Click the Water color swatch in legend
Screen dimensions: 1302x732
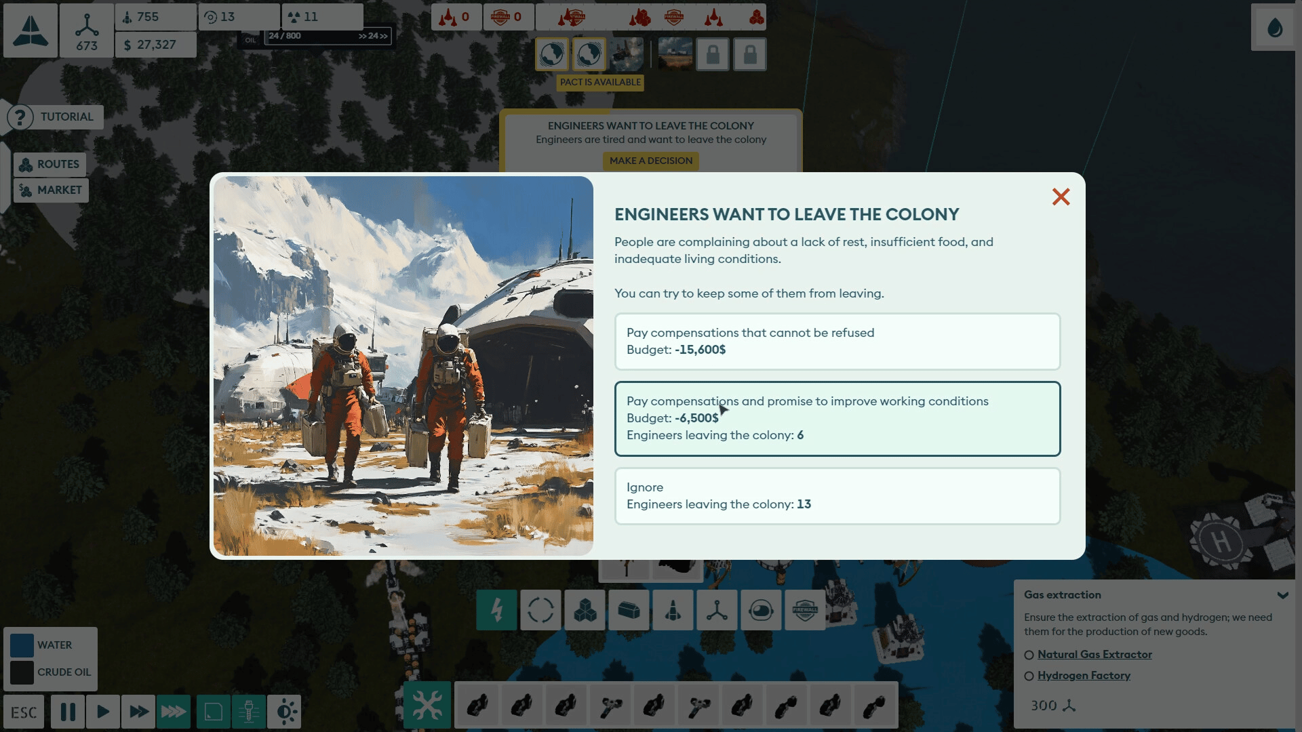pyautogui.click(x=22, y=645)
